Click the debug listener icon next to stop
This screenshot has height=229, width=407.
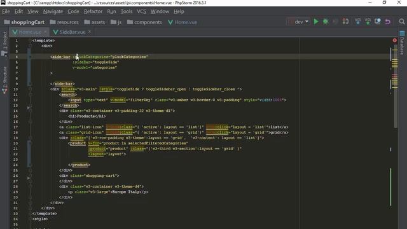tap(345, 22)
